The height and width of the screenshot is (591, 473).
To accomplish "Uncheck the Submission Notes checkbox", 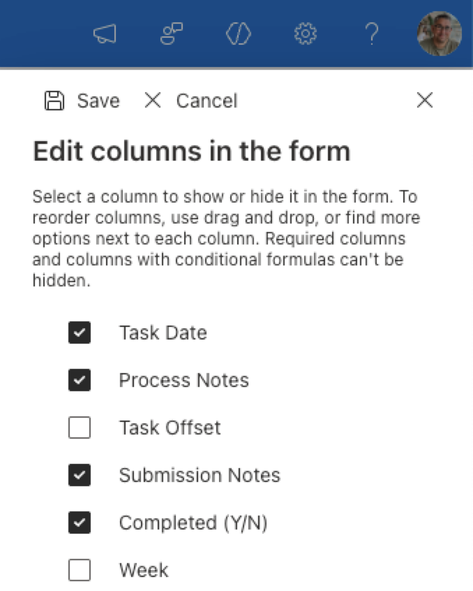I will [x=80, y=475].
